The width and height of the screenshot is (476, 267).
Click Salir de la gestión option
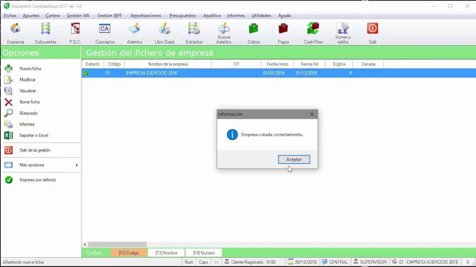point(35,150)
